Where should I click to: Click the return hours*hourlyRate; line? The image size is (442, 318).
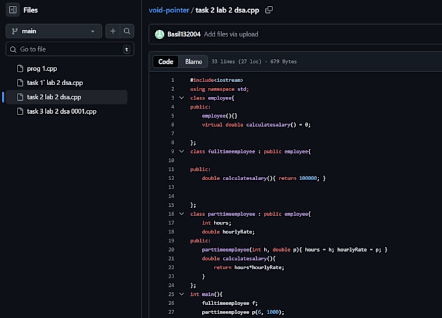point(249,267)
